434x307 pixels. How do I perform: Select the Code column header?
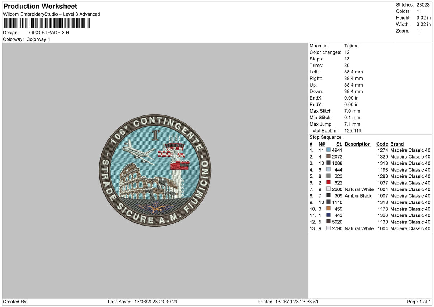click(x=382, y=144)
